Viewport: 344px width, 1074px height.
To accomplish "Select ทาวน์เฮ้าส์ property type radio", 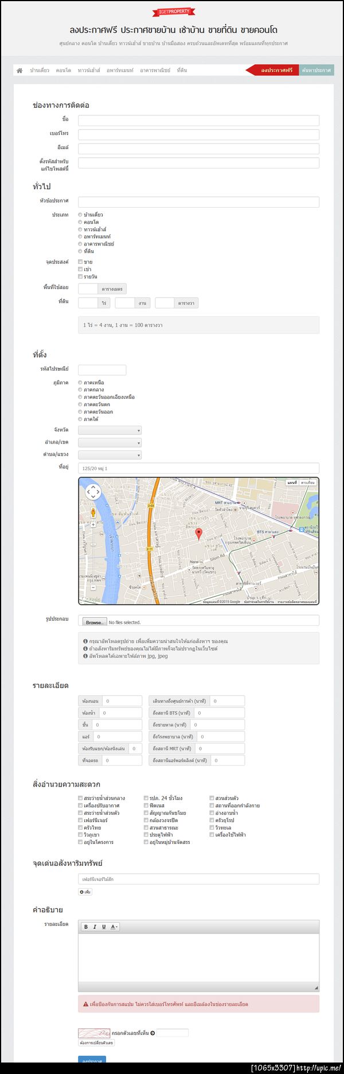I will [x=80, y=229].
